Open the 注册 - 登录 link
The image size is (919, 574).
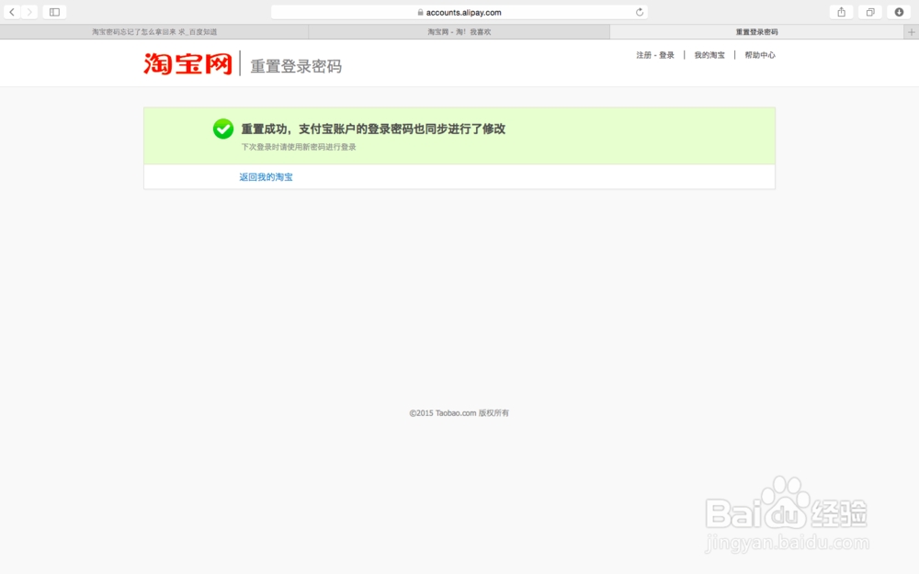coord(654,54)
